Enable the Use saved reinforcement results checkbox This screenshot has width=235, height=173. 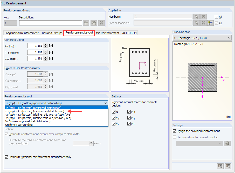(175, 137)
